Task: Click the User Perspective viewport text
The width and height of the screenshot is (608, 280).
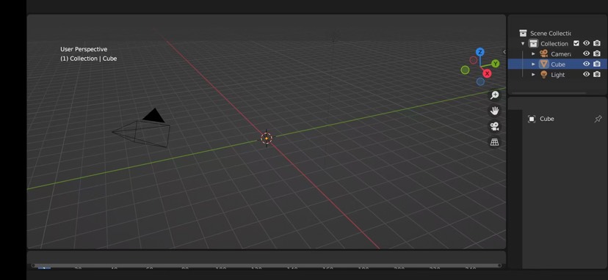Action: click(84, 49)
